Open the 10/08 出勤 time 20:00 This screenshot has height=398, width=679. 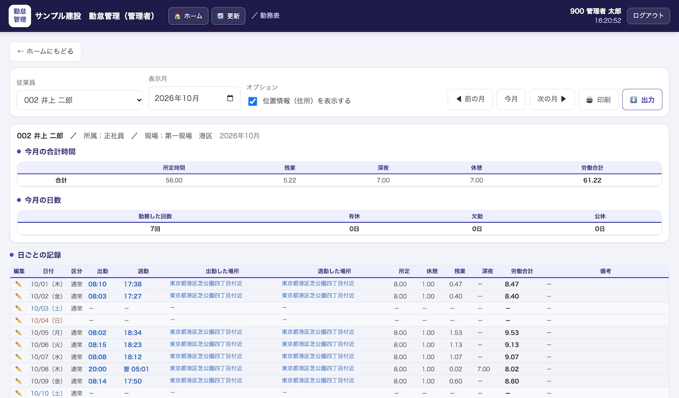[x=97, y=369]
